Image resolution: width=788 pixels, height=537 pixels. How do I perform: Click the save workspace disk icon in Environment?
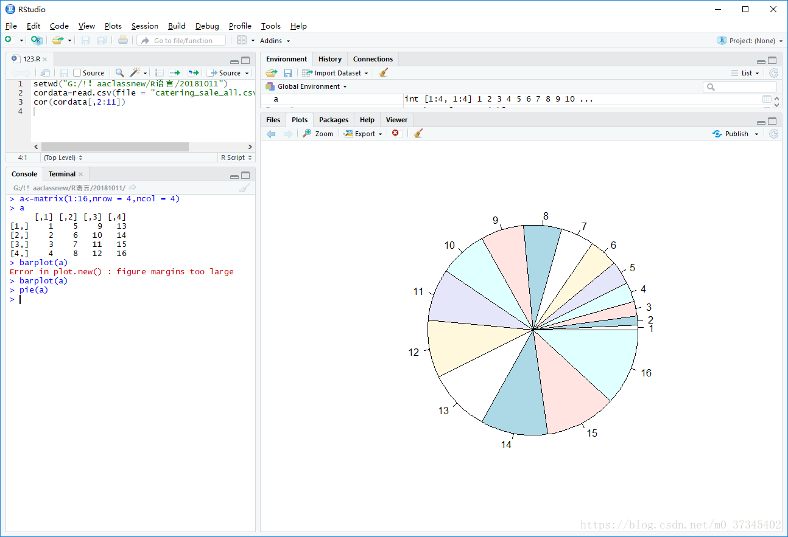[287, 73]
